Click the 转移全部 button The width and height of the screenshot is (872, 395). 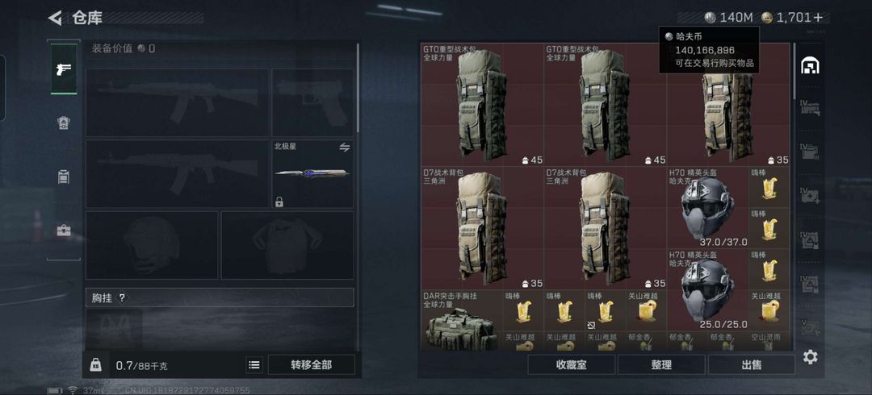click(312, 365)
